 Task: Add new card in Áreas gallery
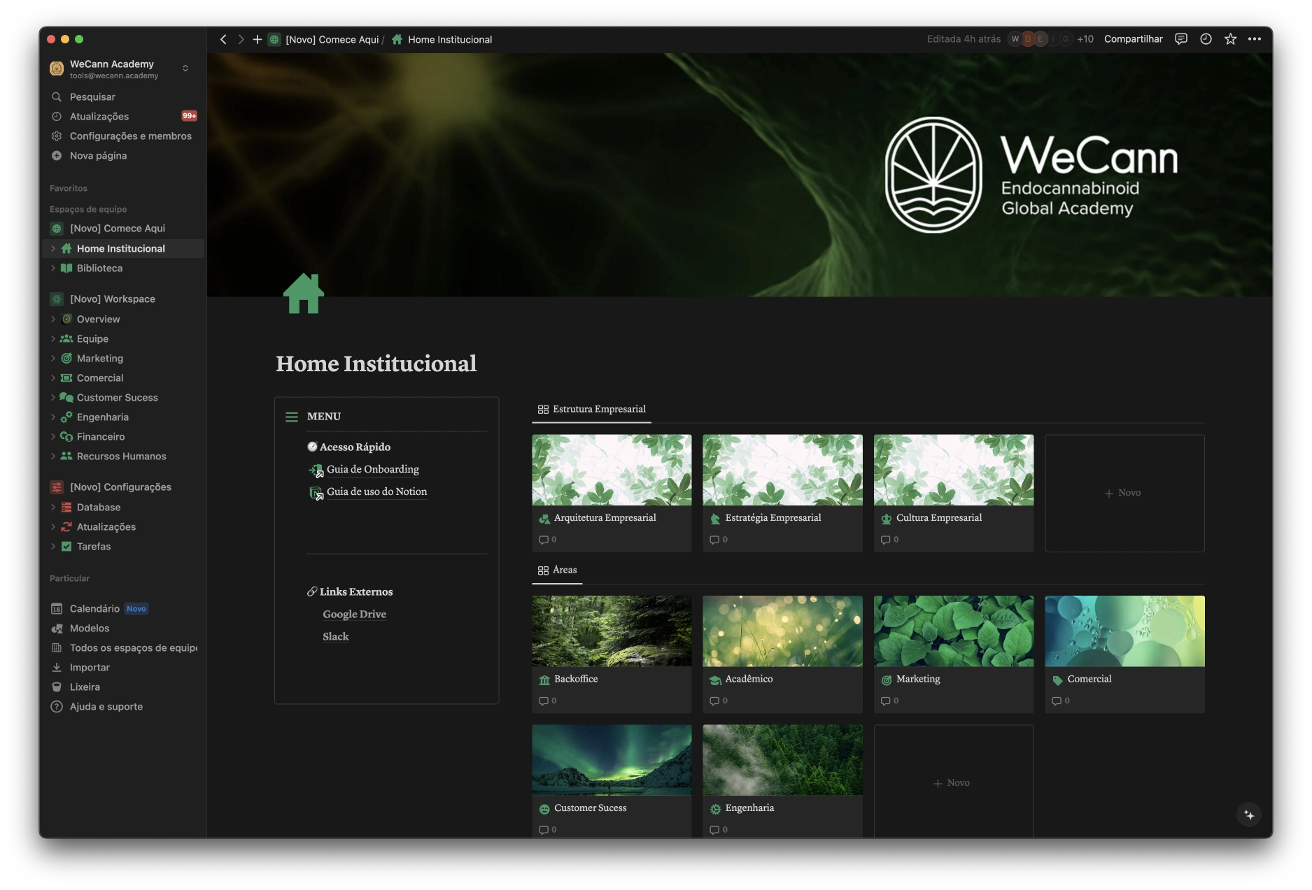[953, 783]
